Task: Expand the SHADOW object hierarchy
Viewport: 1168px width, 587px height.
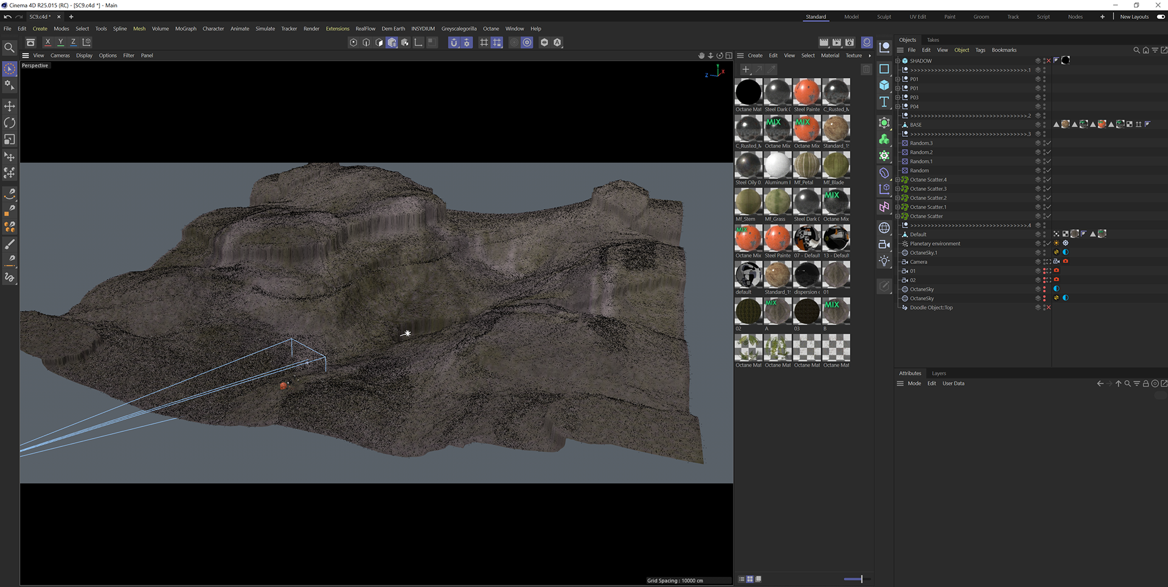Action: pyautogui.click(x=898, y=61)
